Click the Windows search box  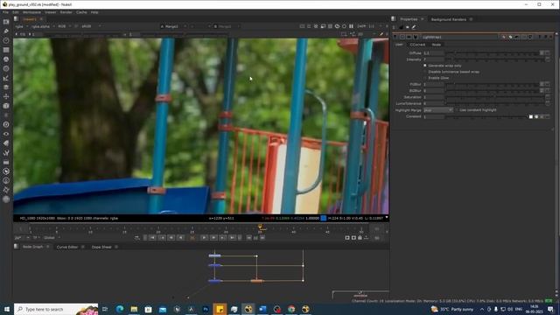[x=56, y=309]
